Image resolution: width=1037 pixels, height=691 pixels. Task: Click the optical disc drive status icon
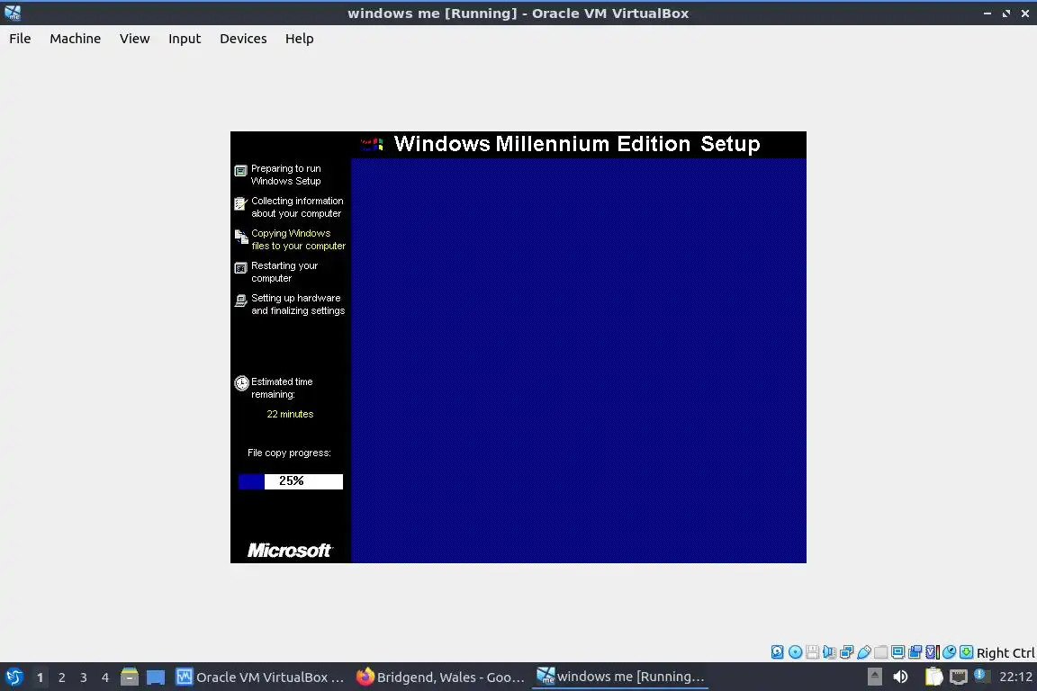pyautogui.click(x=796, y=652)
